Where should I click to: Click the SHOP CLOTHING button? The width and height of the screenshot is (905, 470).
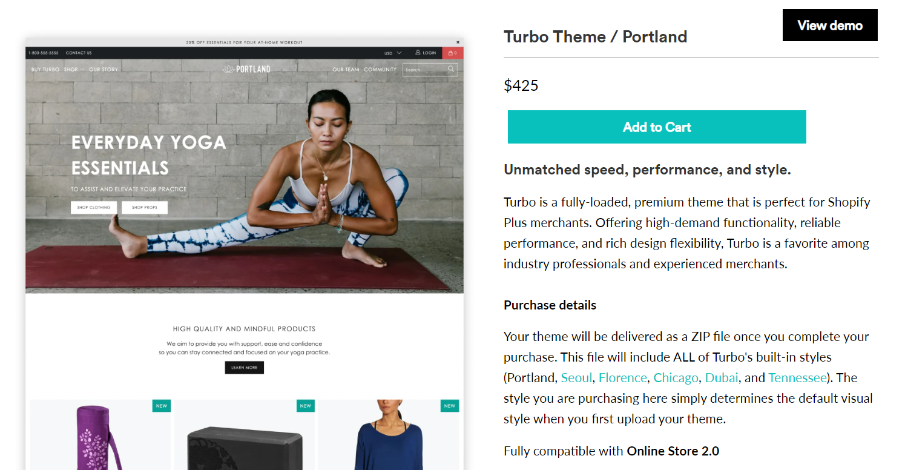point(93,207)
